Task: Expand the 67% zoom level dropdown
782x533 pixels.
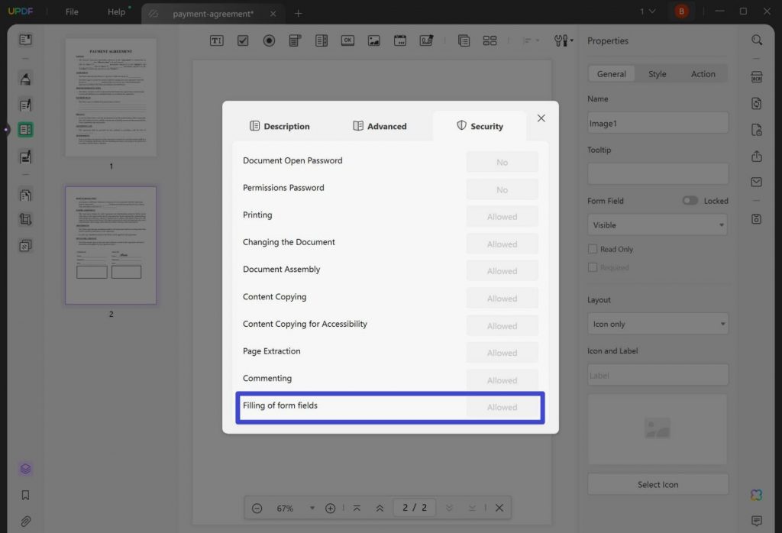Action: [312, 508]
